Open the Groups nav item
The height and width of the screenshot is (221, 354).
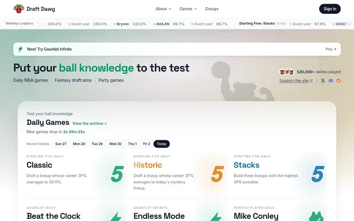tap(211, 9)
